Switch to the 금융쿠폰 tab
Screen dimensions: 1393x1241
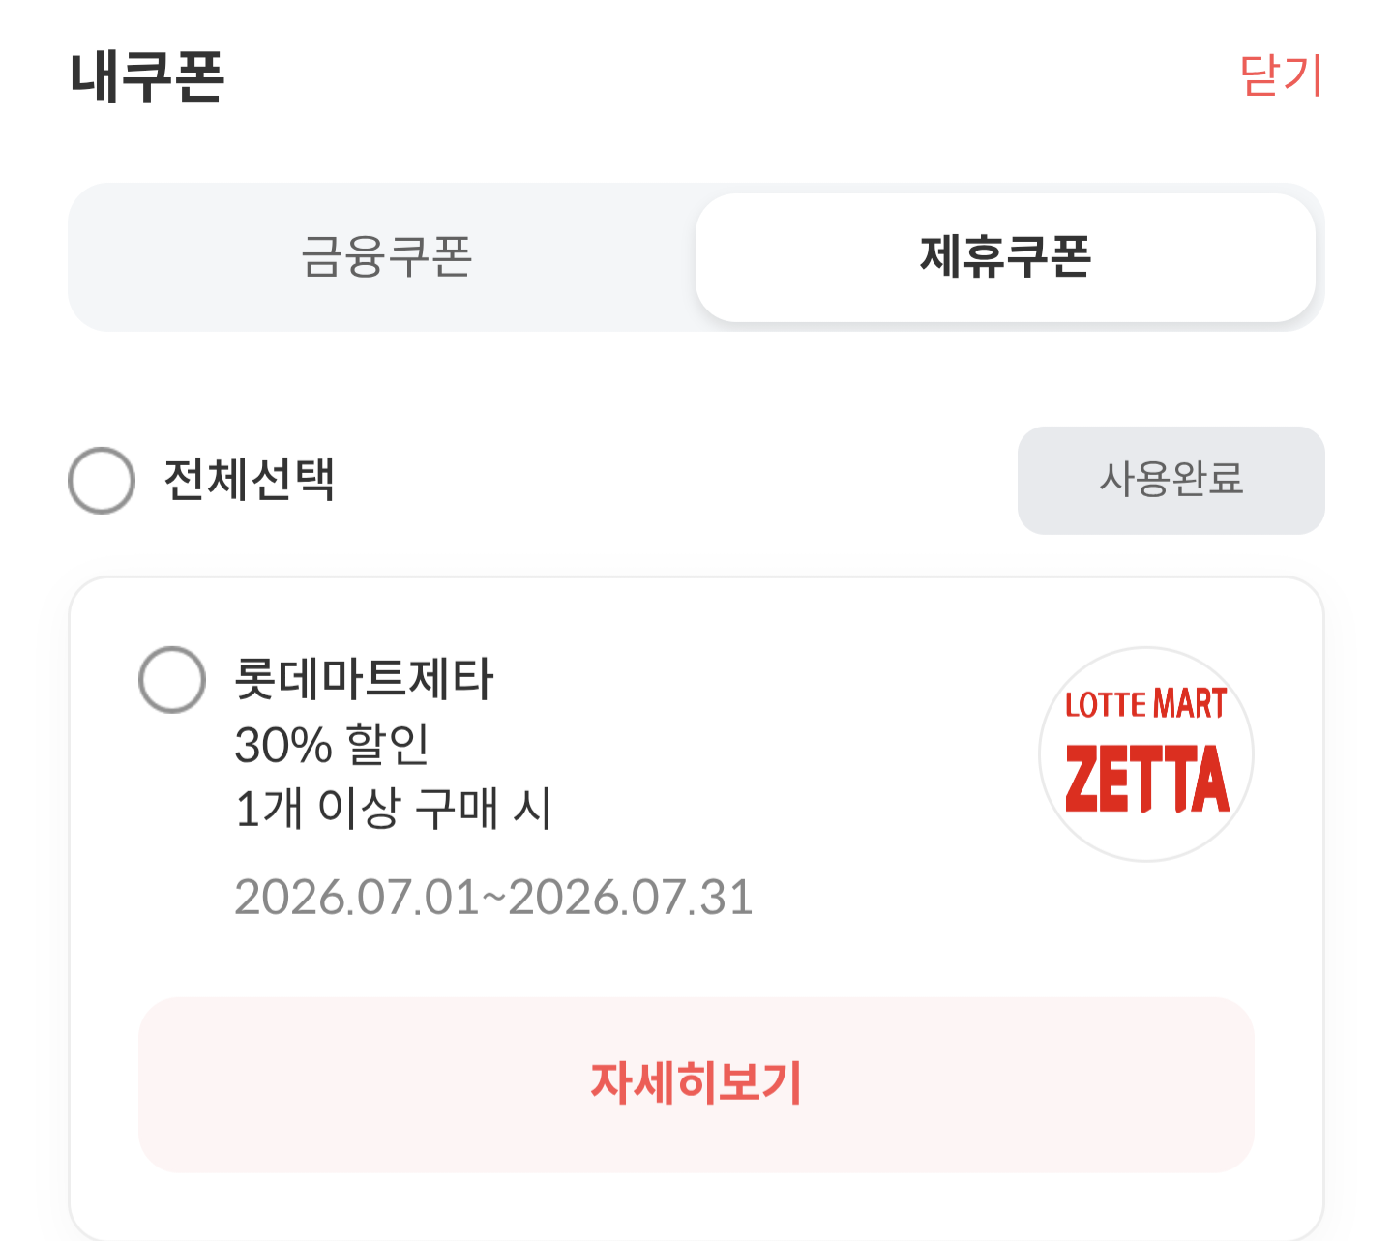click(386, 257)
